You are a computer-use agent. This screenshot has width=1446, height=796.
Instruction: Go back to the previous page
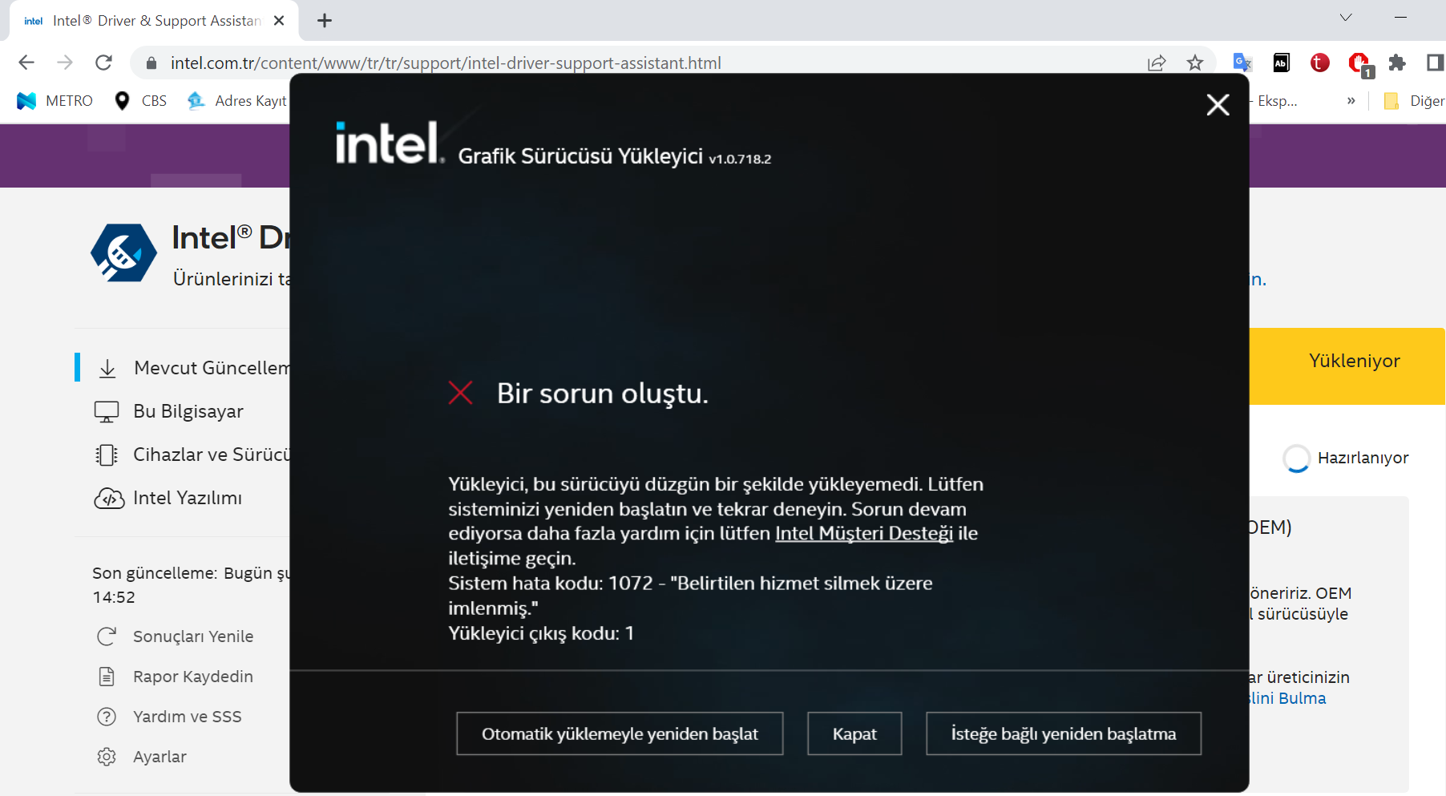(26, 63)
